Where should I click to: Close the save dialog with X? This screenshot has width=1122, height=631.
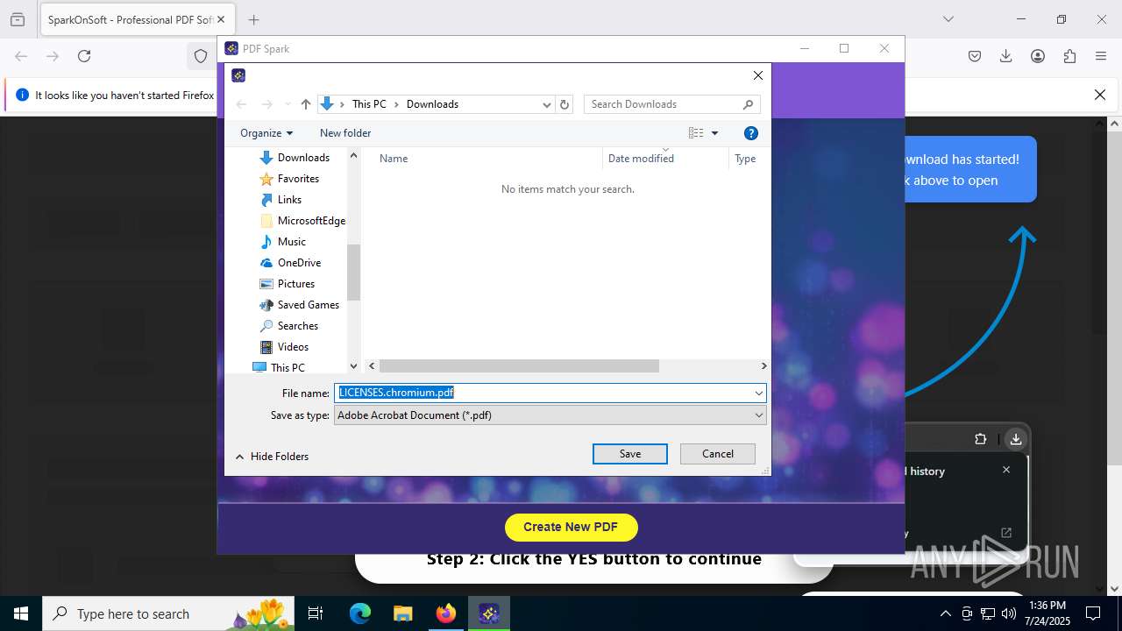click(758, 75)
